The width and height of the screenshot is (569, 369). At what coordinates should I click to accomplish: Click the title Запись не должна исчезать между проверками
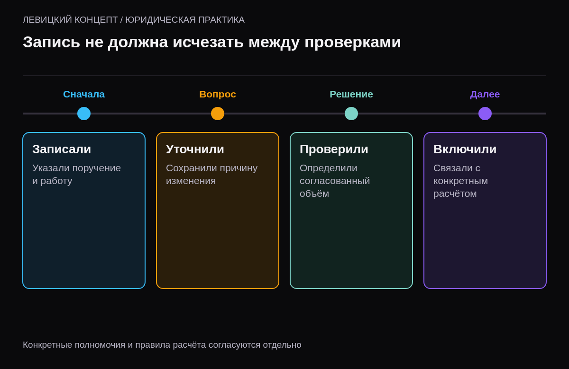coord(212,42)
